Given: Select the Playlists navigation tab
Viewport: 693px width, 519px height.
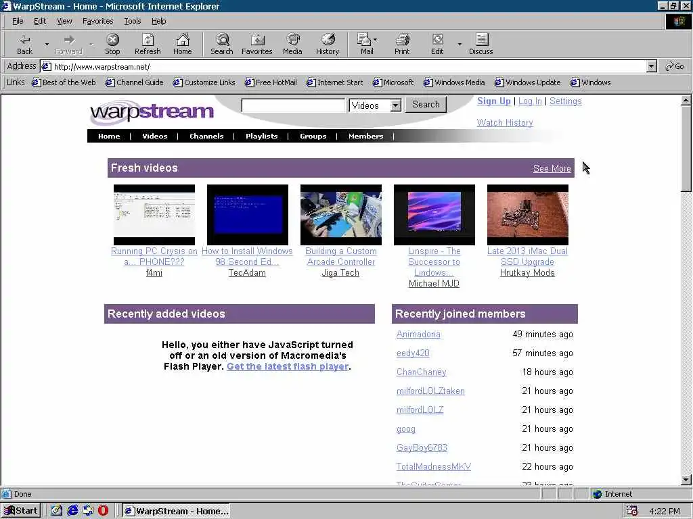Looking at the screenshot, I should (x=262, y=136).
